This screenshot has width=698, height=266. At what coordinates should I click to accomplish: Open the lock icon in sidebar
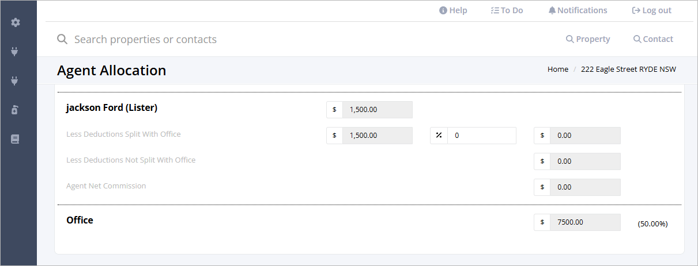click(15, 110)
